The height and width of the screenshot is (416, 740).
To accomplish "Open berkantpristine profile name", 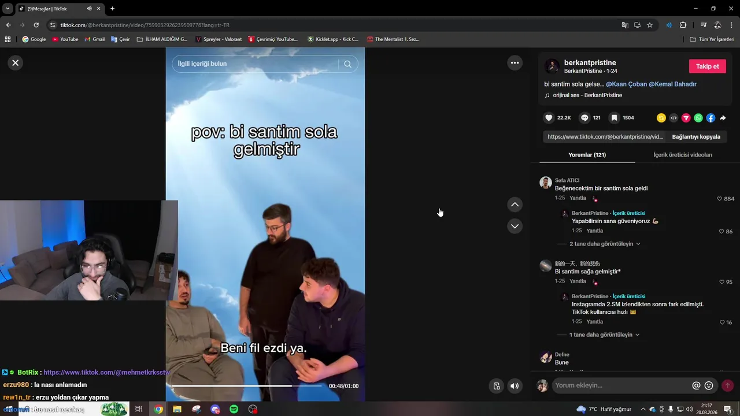I will [590, 62].
